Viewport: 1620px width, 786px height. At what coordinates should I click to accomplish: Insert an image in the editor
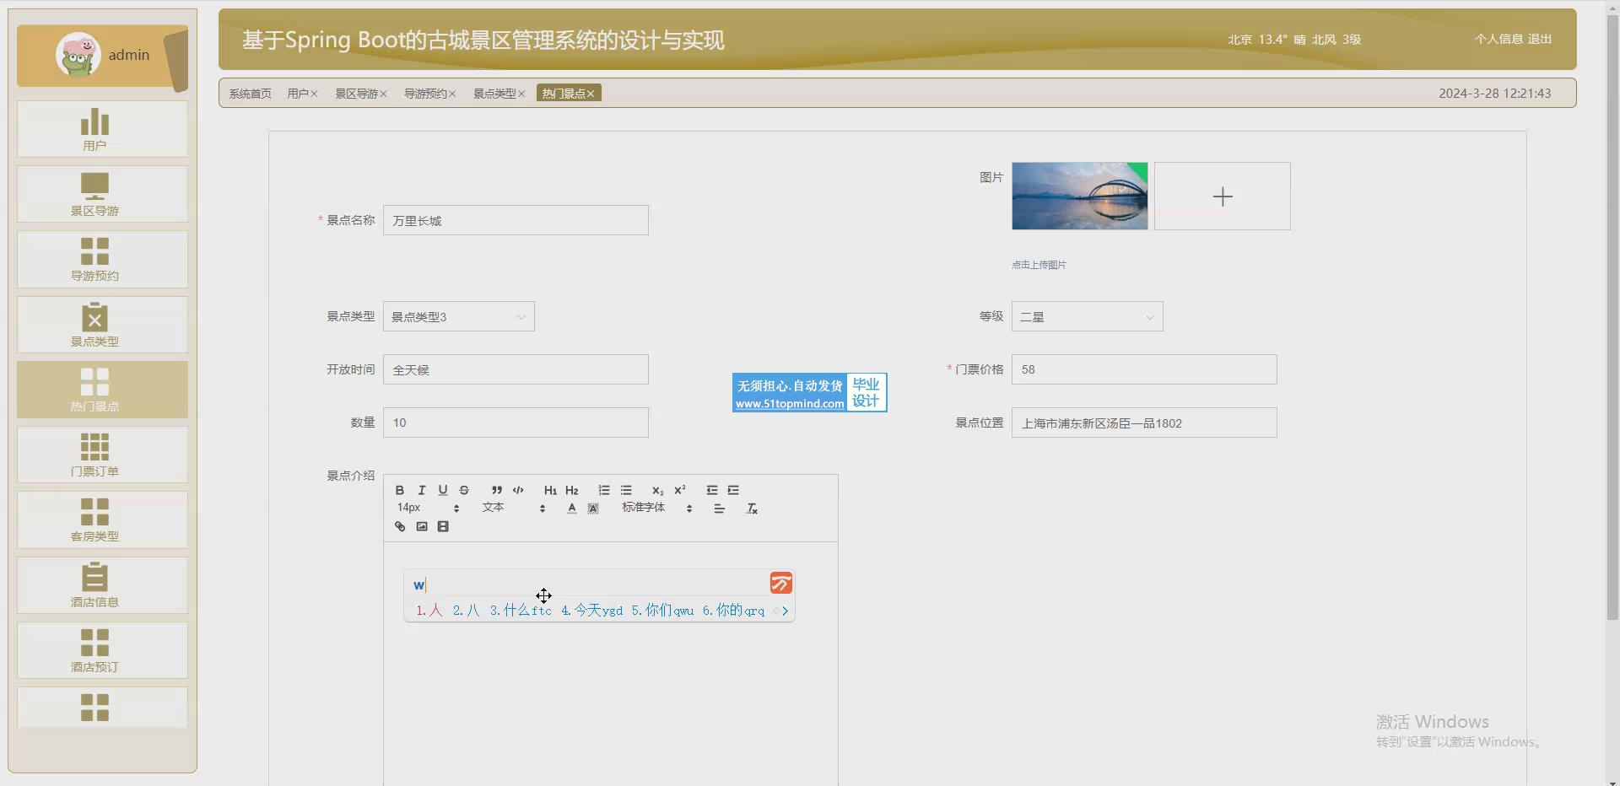point(422,526)
